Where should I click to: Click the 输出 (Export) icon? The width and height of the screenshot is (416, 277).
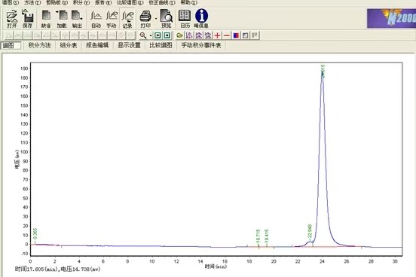(x=77, y=19)
